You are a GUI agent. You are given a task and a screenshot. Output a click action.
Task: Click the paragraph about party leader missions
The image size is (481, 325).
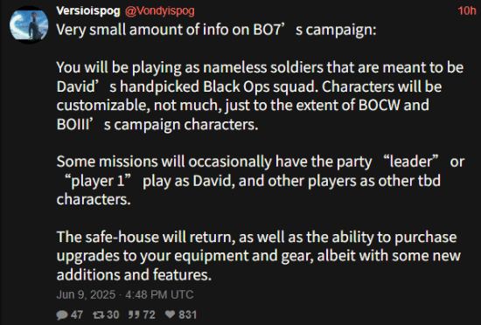(x=261, y=181)
